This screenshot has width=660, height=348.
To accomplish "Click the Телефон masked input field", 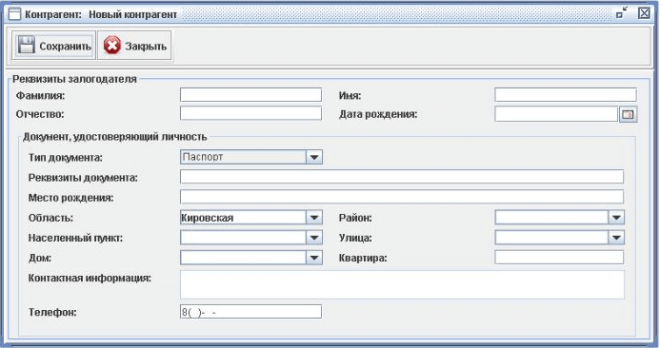I will pos(250,312).
